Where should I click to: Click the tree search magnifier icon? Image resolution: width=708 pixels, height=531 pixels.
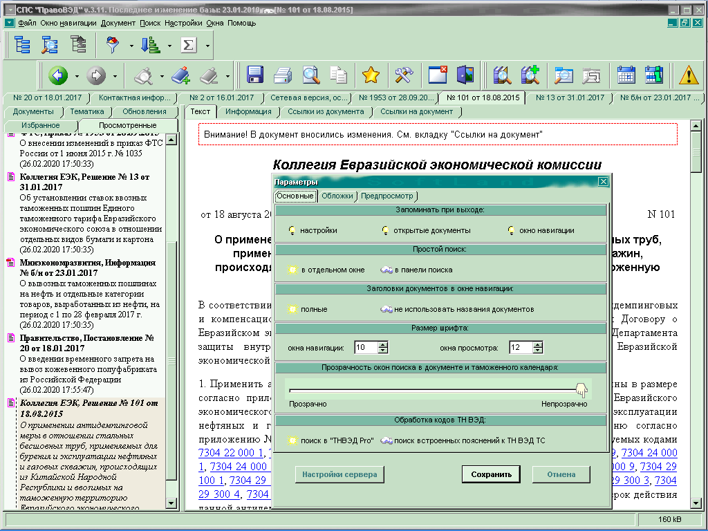[x=50, y=45]
